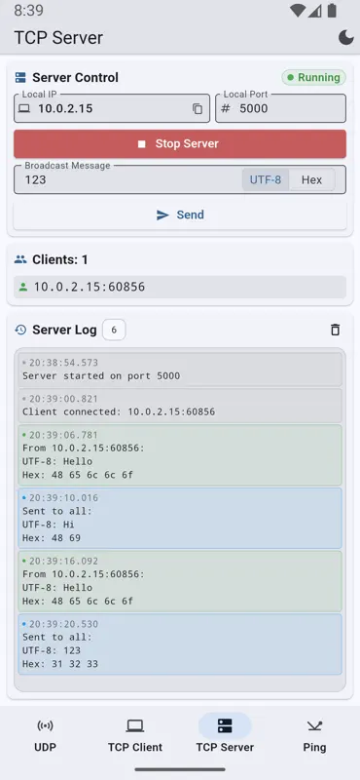Click the Server Control server icon
360x780 pixels.
[20, 78]
